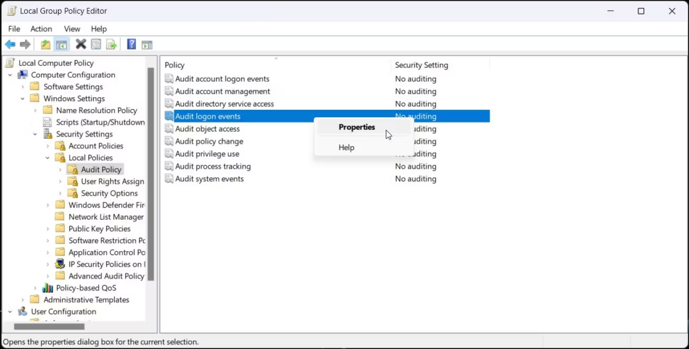This screenshot has width=689, height=349.
Task: Click the Export List toolbar icon
Action: [111, 43]
